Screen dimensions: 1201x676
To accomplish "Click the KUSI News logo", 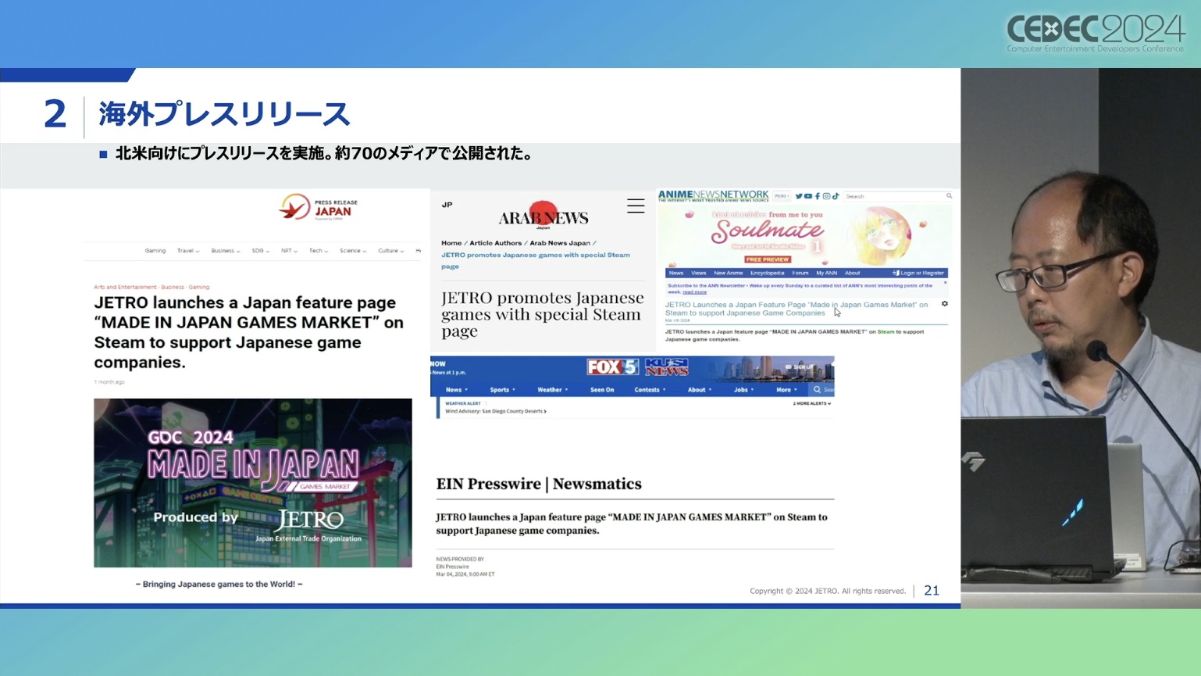I will pyautogui.click(x=666, y=367).
